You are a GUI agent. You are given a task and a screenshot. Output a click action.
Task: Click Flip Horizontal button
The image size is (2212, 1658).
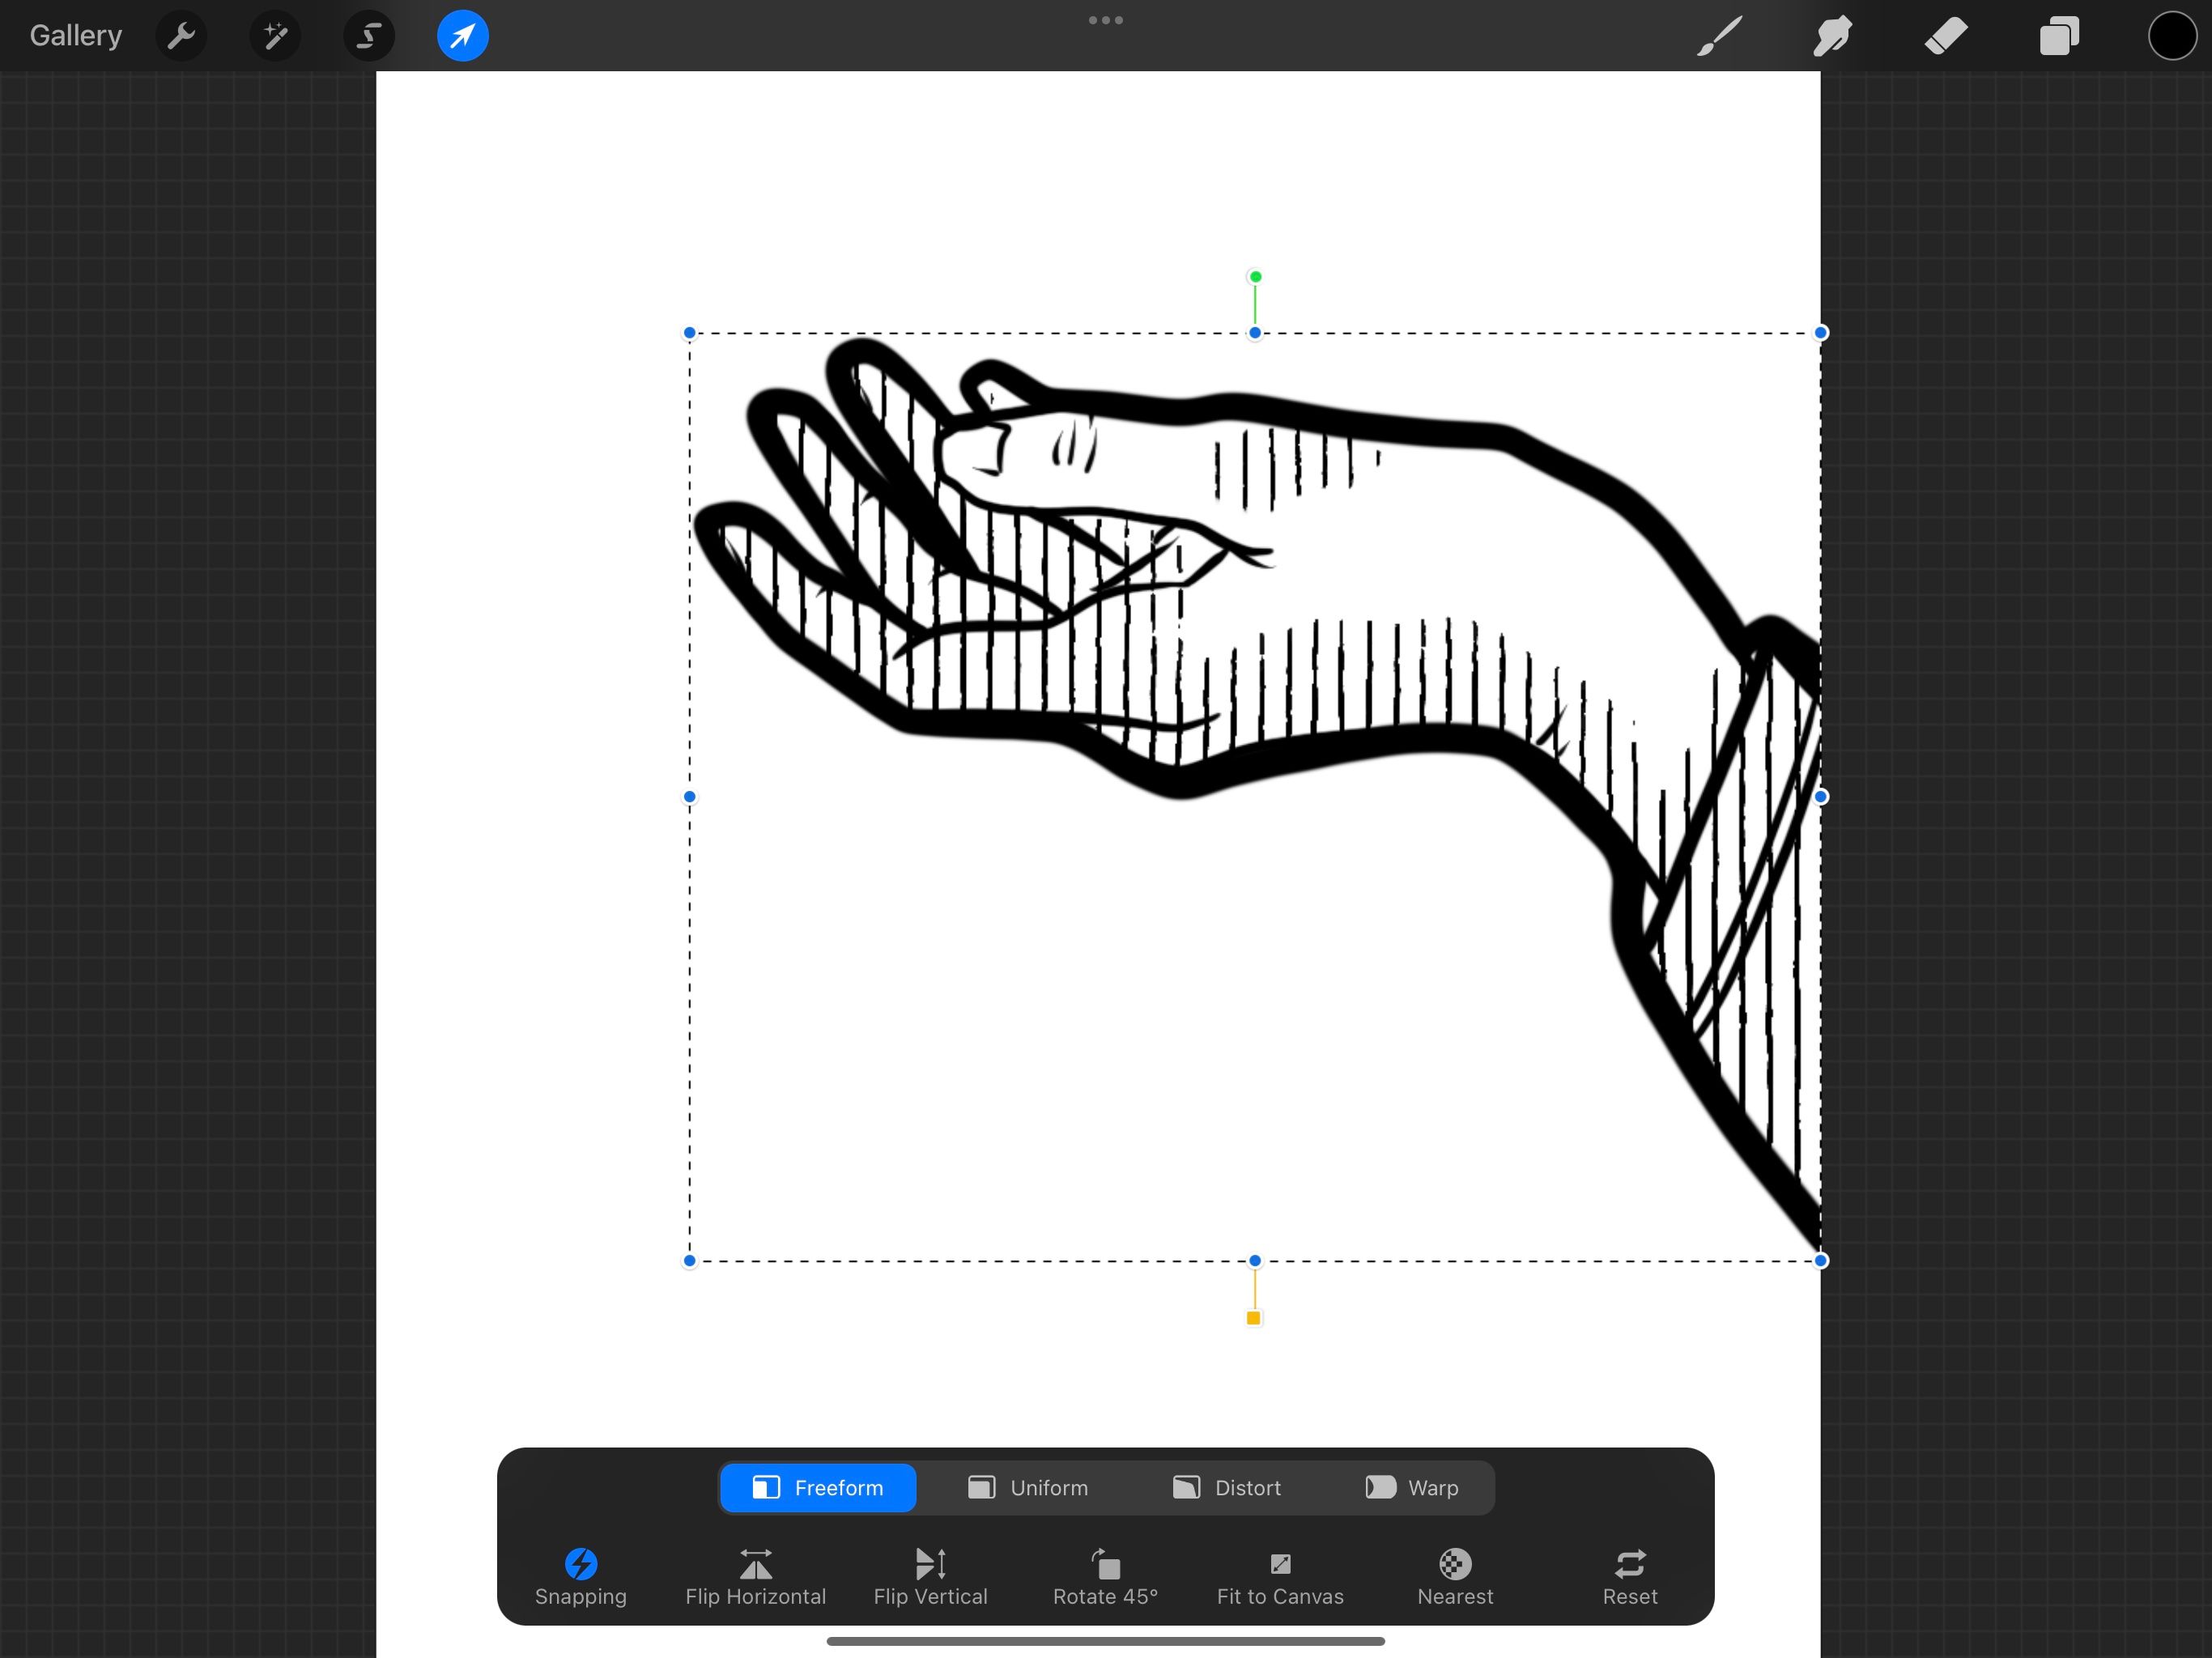(x=756, y=1576)
